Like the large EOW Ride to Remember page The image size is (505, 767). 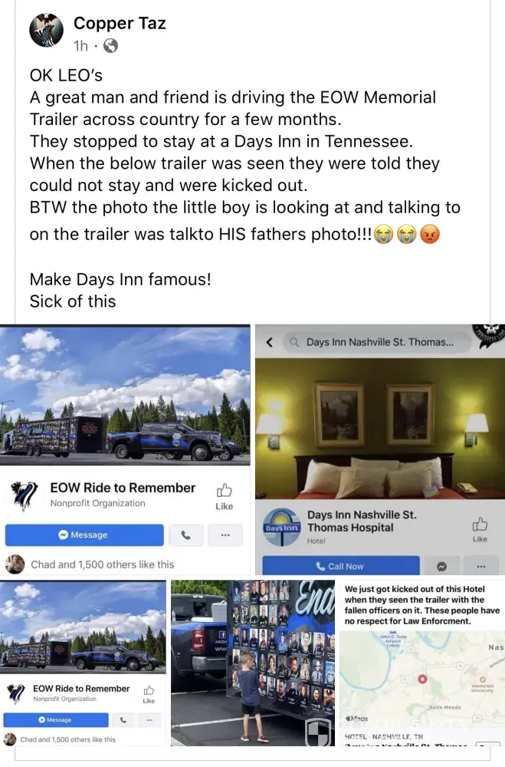point(224,496)
